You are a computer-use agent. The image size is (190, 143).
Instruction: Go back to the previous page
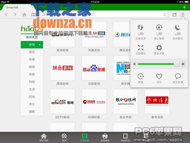point(6,14)
